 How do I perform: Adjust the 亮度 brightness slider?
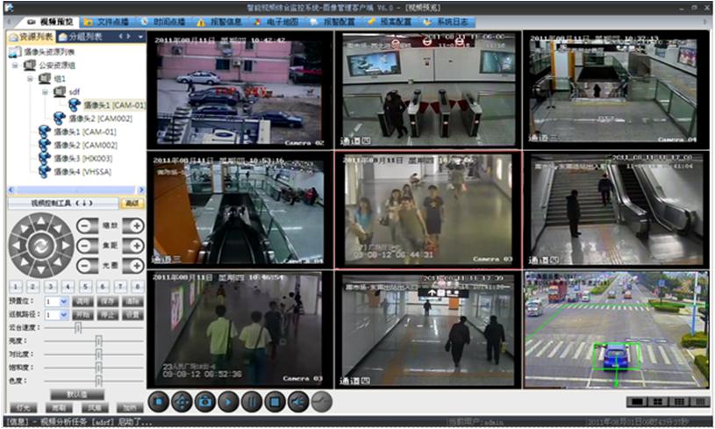pos(98,341)
